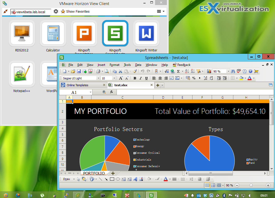
Task: Toggle italic formatting
Action: coord(141,78)
